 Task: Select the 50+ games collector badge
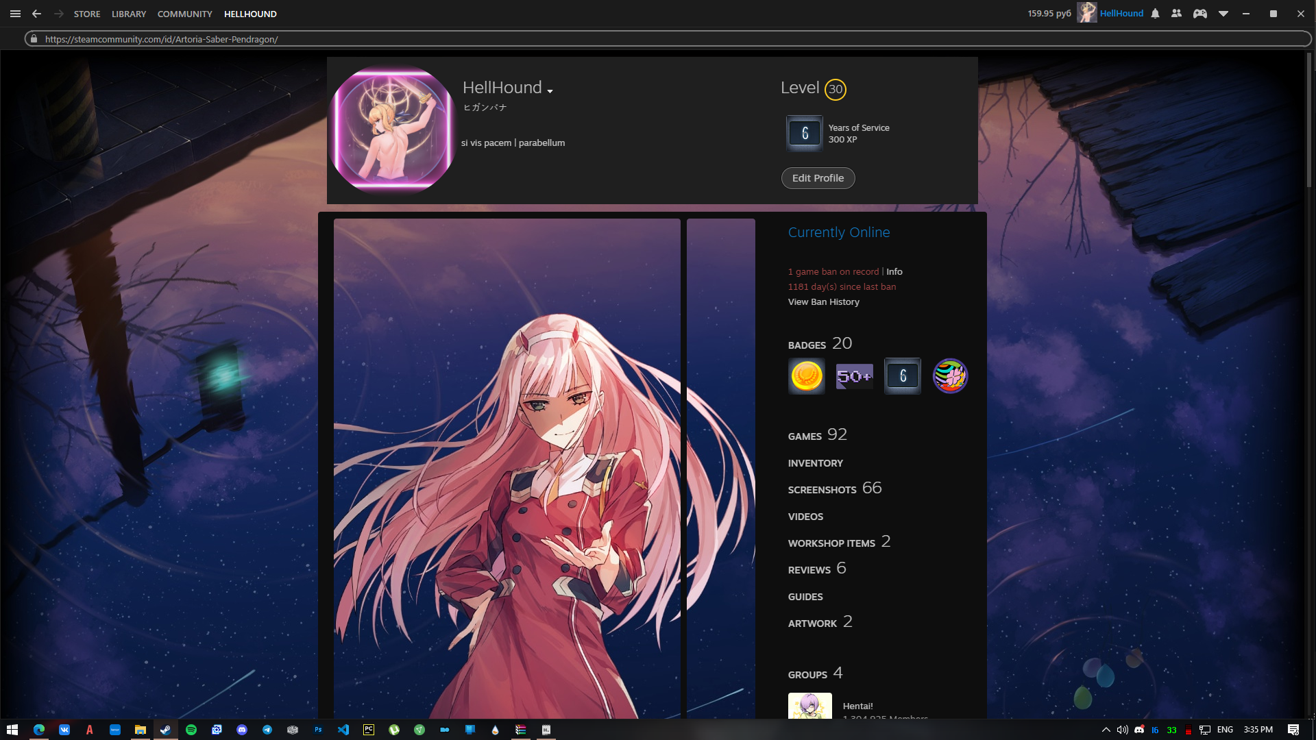pos(854,375)
